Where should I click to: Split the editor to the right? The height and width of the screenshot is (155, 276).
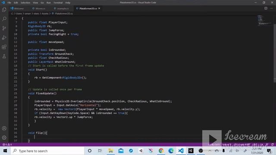click(266, 8)
